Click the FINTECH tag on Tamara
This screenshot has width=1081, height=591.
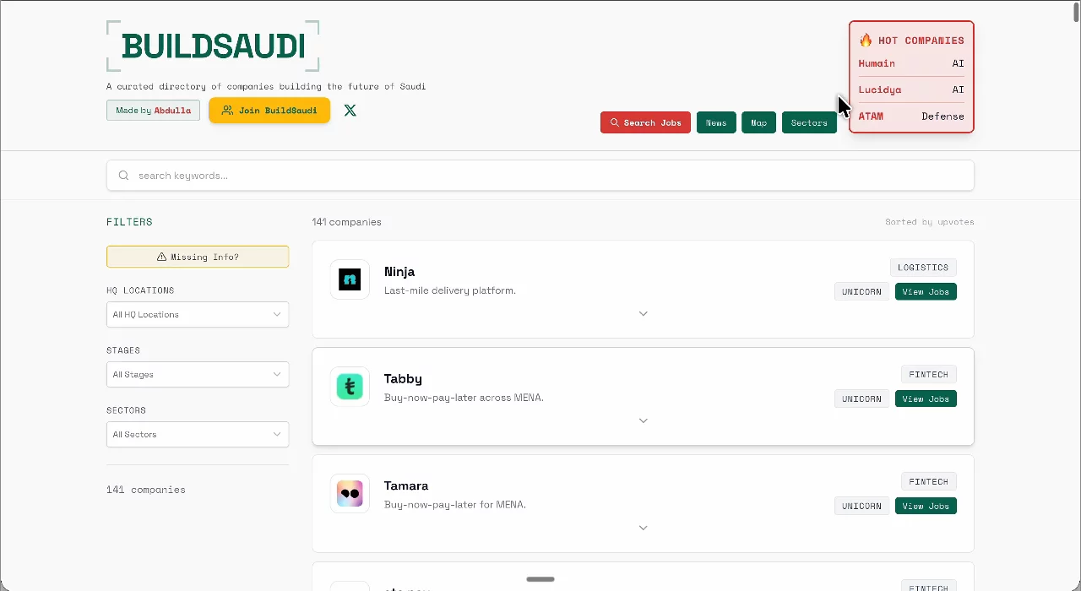929,481
